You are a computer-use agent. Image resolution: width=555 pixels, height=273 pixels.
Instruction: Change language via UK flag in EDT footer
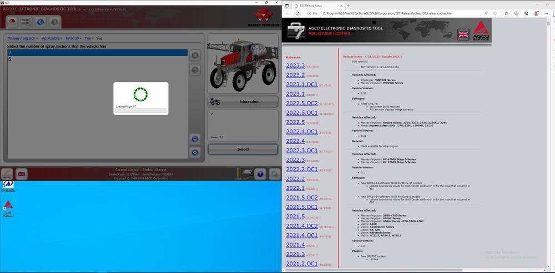tap(22, 174)
